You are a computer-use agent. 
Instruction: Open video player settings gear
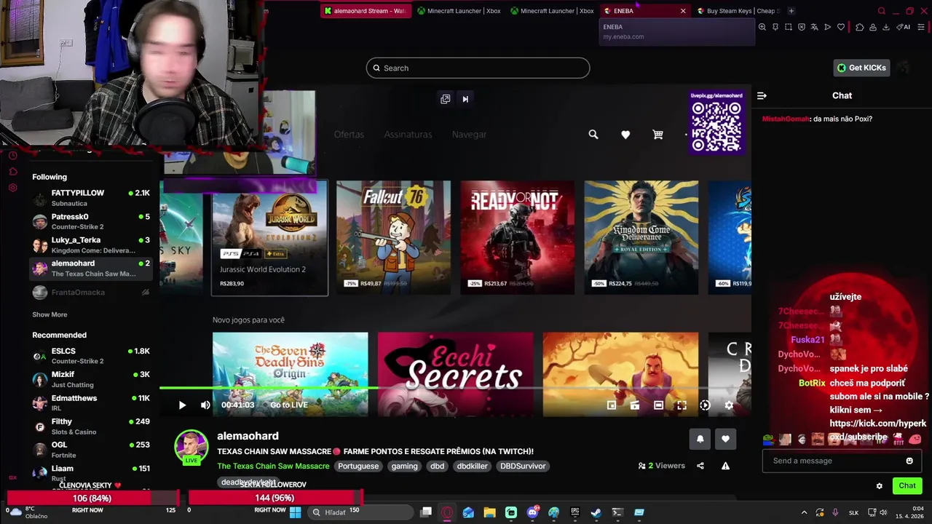[x=729, y=405]
